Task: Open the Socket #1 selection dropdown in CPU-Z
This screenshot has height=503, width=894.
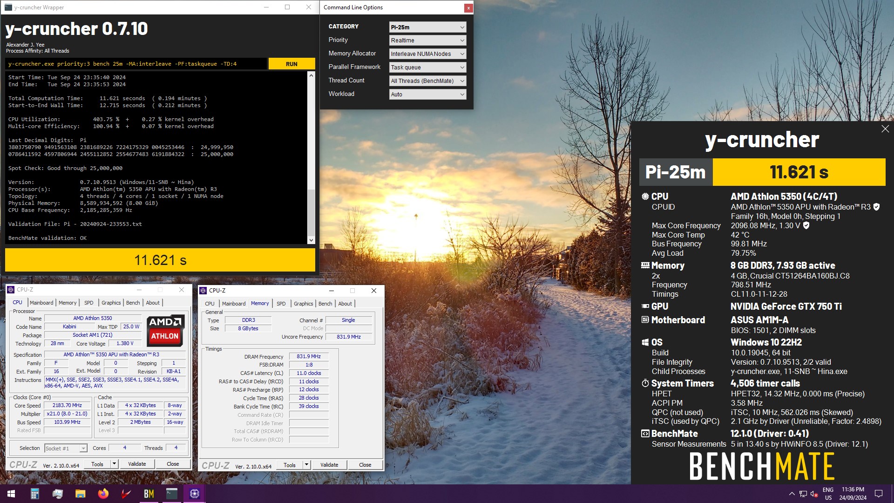Action: (x=66, y=449)
